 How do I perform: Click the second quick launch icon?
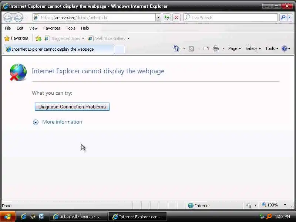tap(33, 216)
